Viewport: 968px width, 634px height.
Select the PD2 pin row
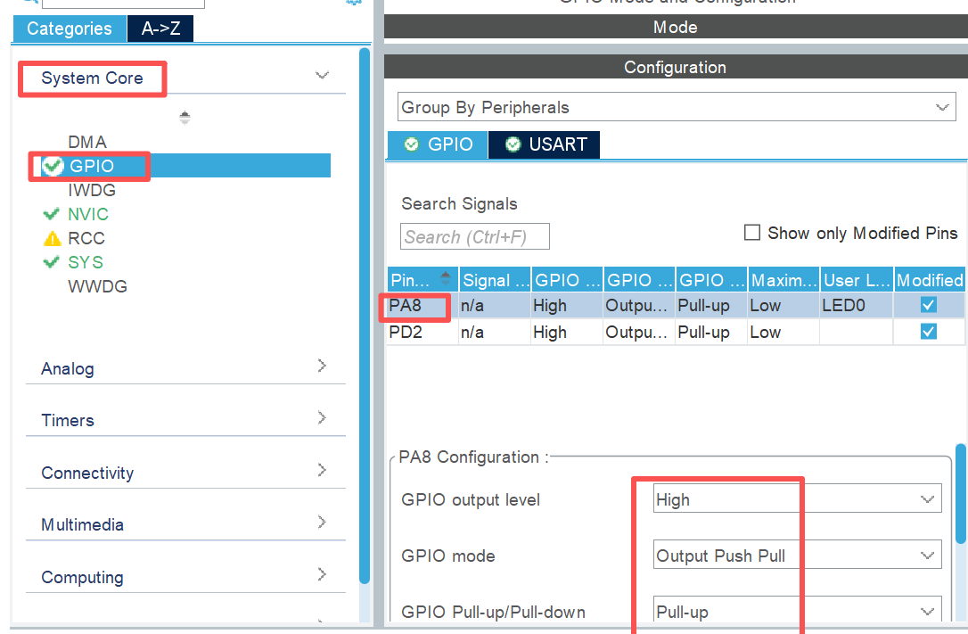[x=676, y=332]
